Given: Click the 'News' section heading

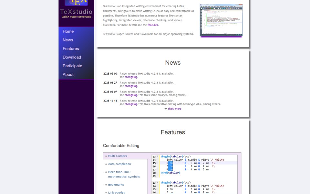Looking at the screenshot, I should click(173, 62).
